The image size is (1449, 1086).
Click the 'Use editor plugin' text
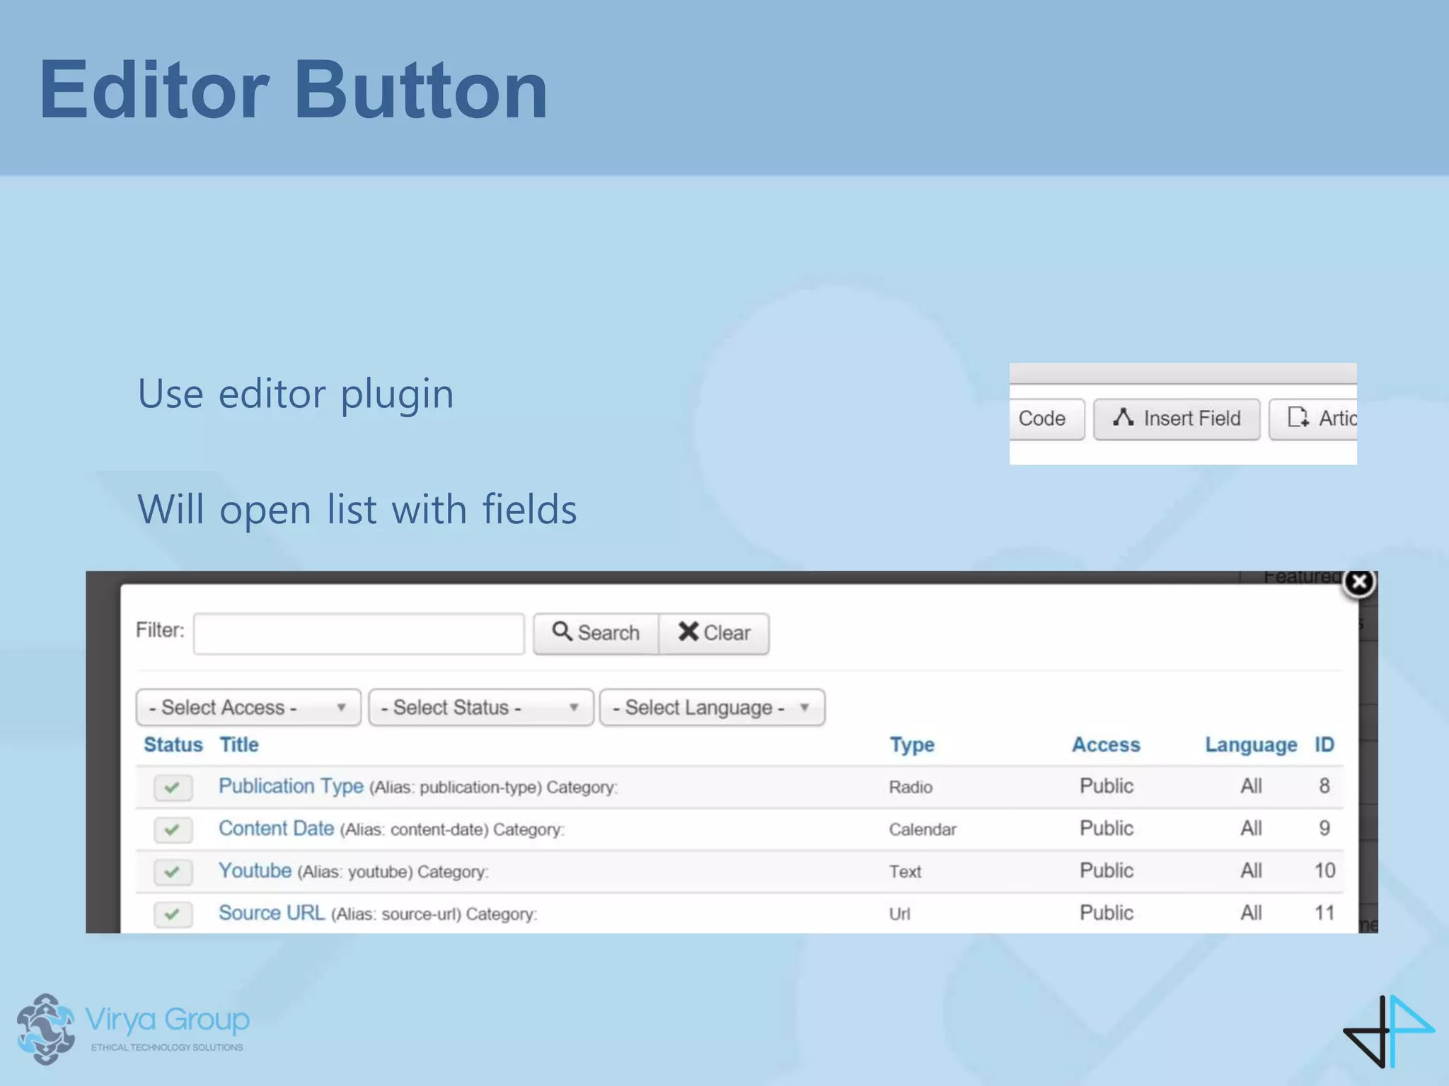pos(295,394)
